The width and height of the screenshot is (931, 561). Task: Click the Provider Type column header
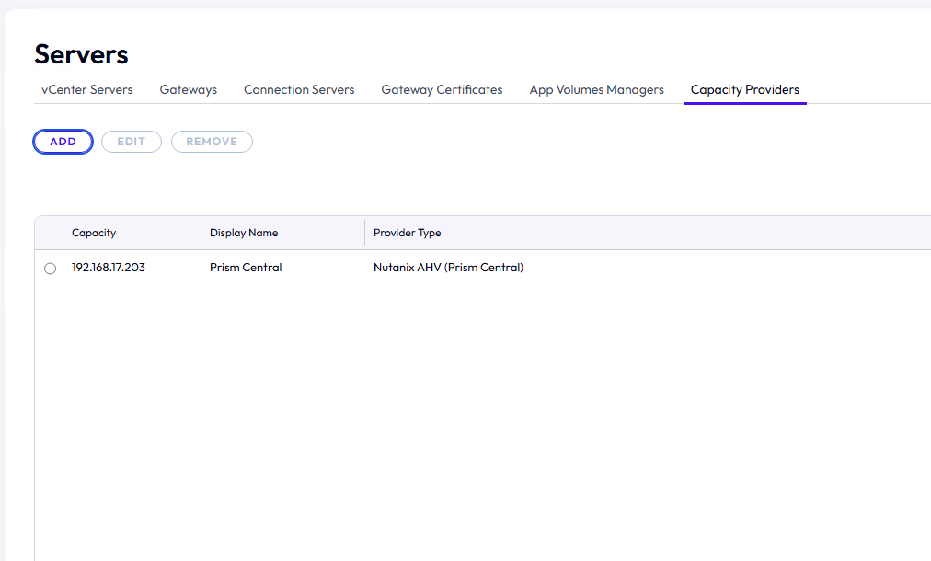407,233
